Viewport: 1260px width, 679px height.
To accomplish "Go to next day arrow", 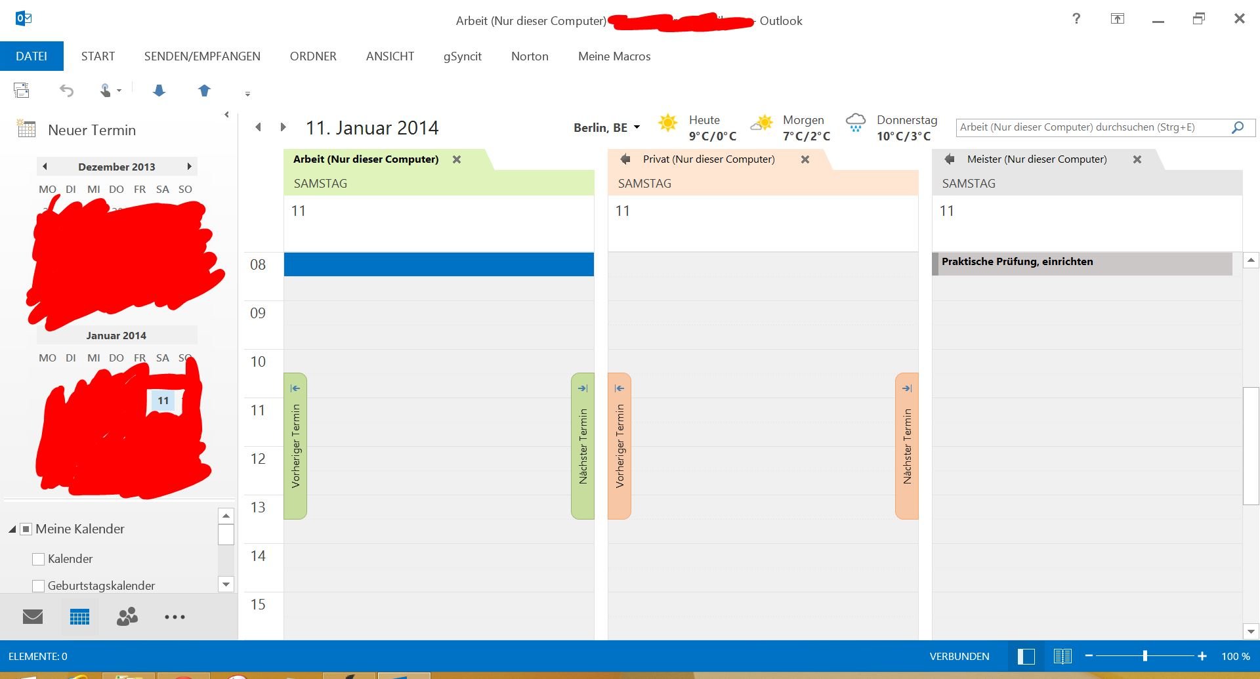I will 283,127.
